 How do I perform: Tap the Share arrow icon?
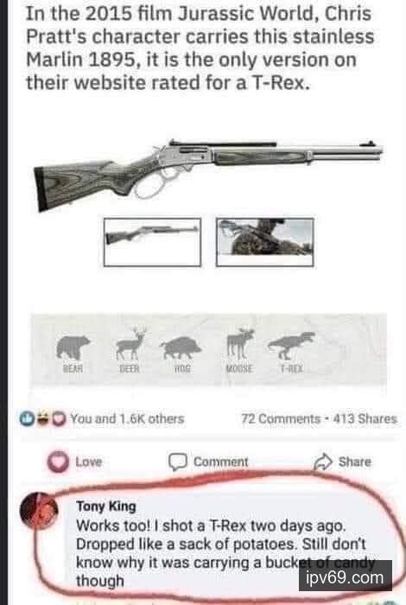(x=323, y=462)
